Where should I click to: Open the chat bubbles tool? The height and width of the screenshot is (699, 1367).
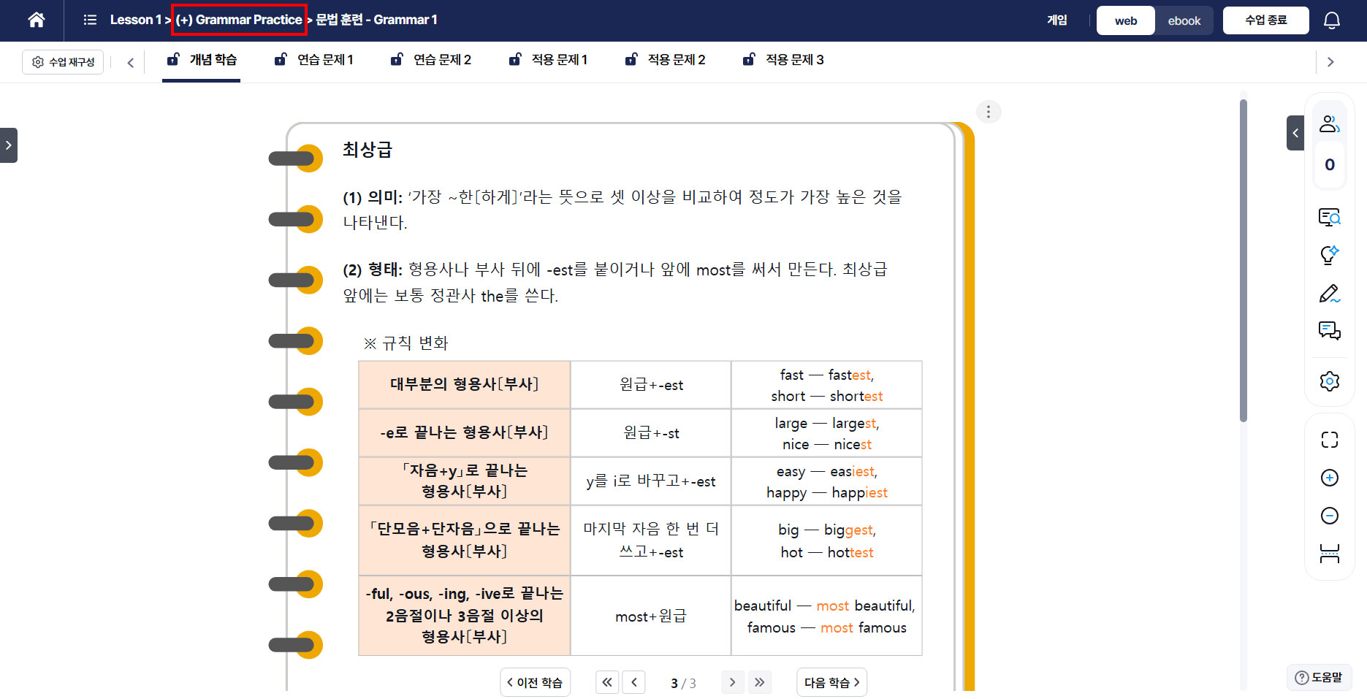(1329, 331)
